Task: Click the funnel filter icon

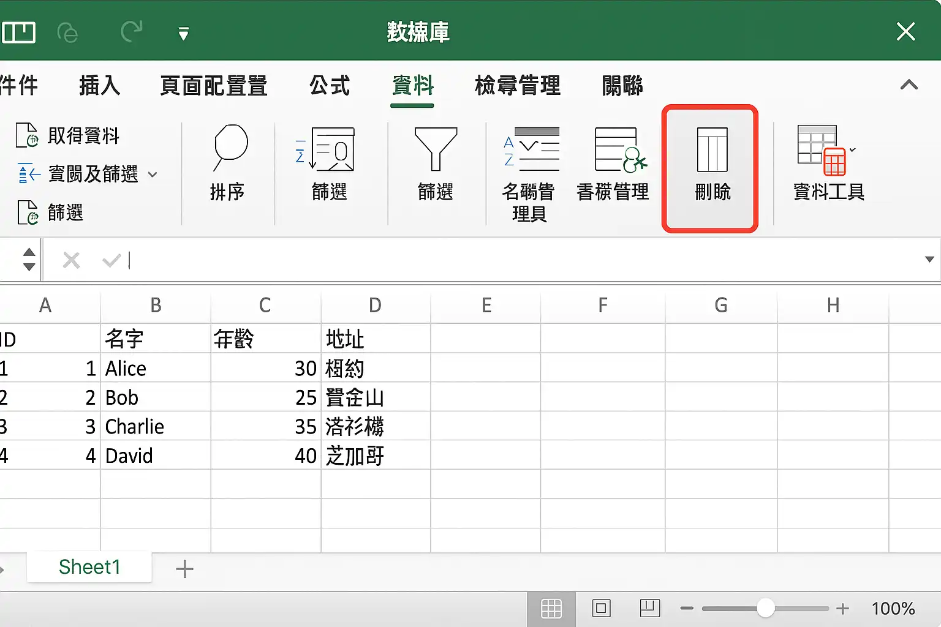Action: [436, 149]
